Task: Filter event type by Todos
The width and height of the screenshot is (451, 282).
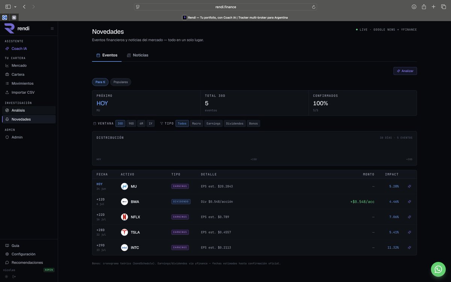Action: coord(182,123)
